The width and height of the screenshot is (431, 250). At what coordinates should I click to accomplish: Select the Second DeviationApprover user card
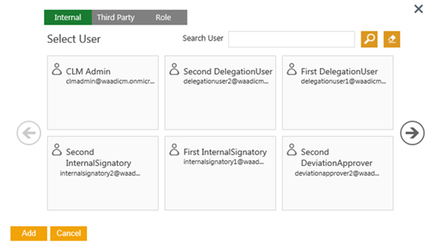pyautogui.click(x=337, y=173)
